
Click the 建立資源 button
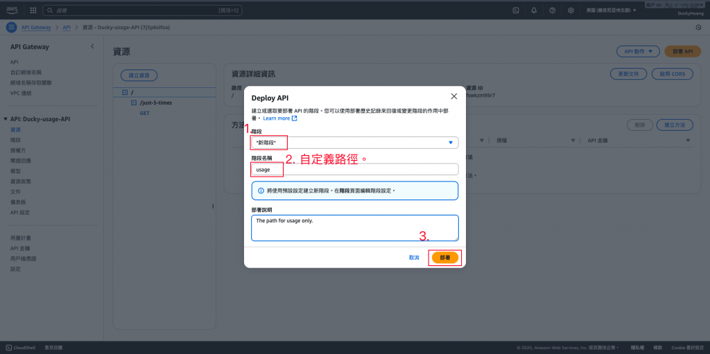139,75
